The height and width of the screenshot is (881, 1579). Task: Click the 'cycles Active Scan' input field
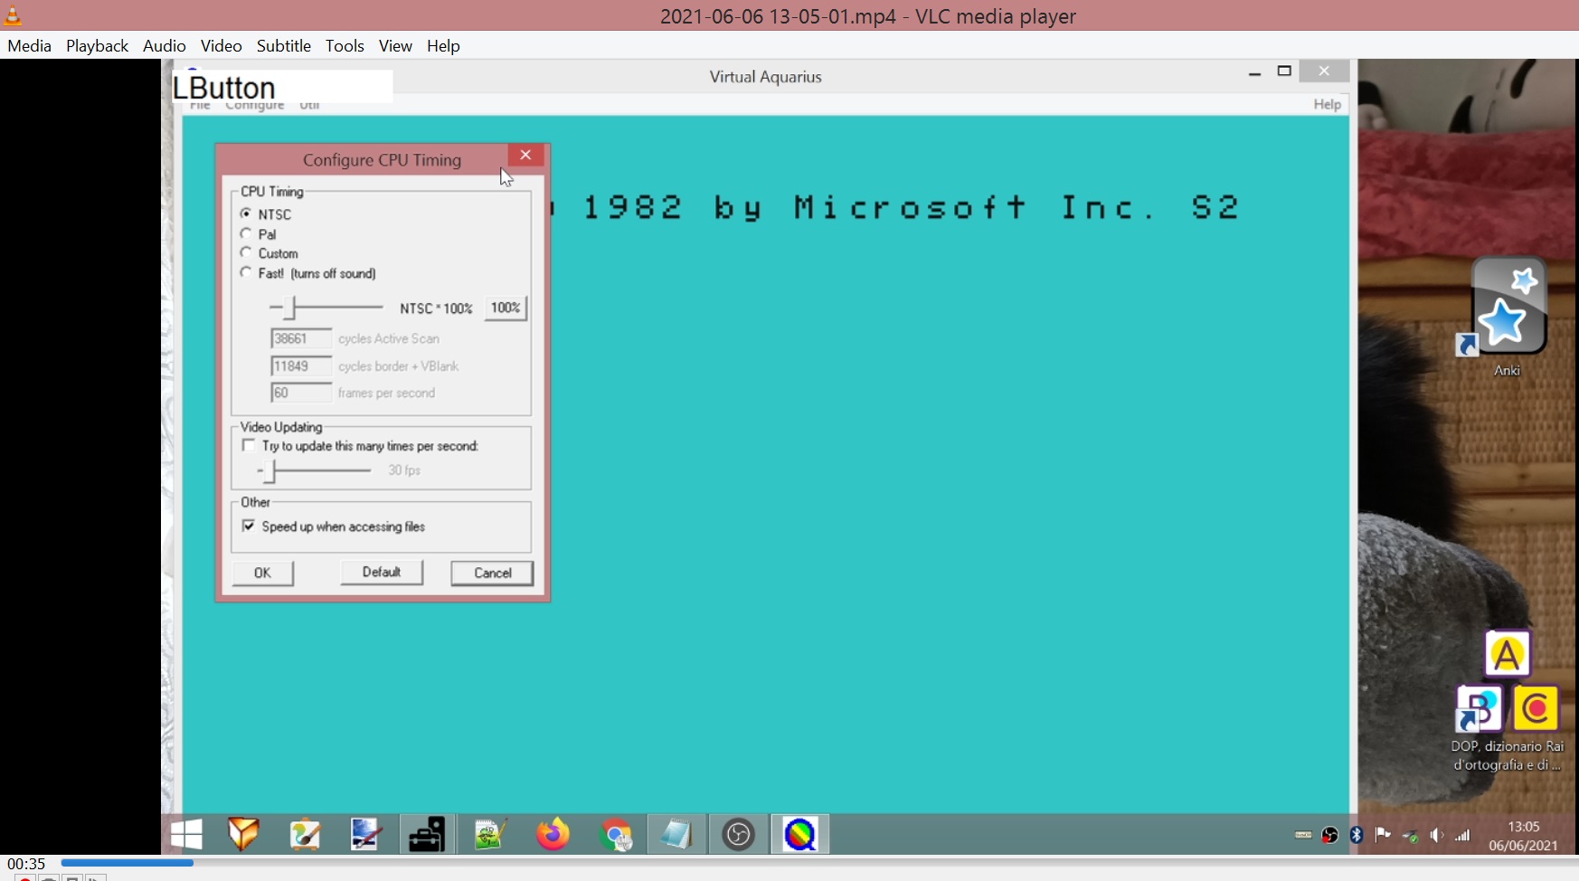tap(300, 338)
